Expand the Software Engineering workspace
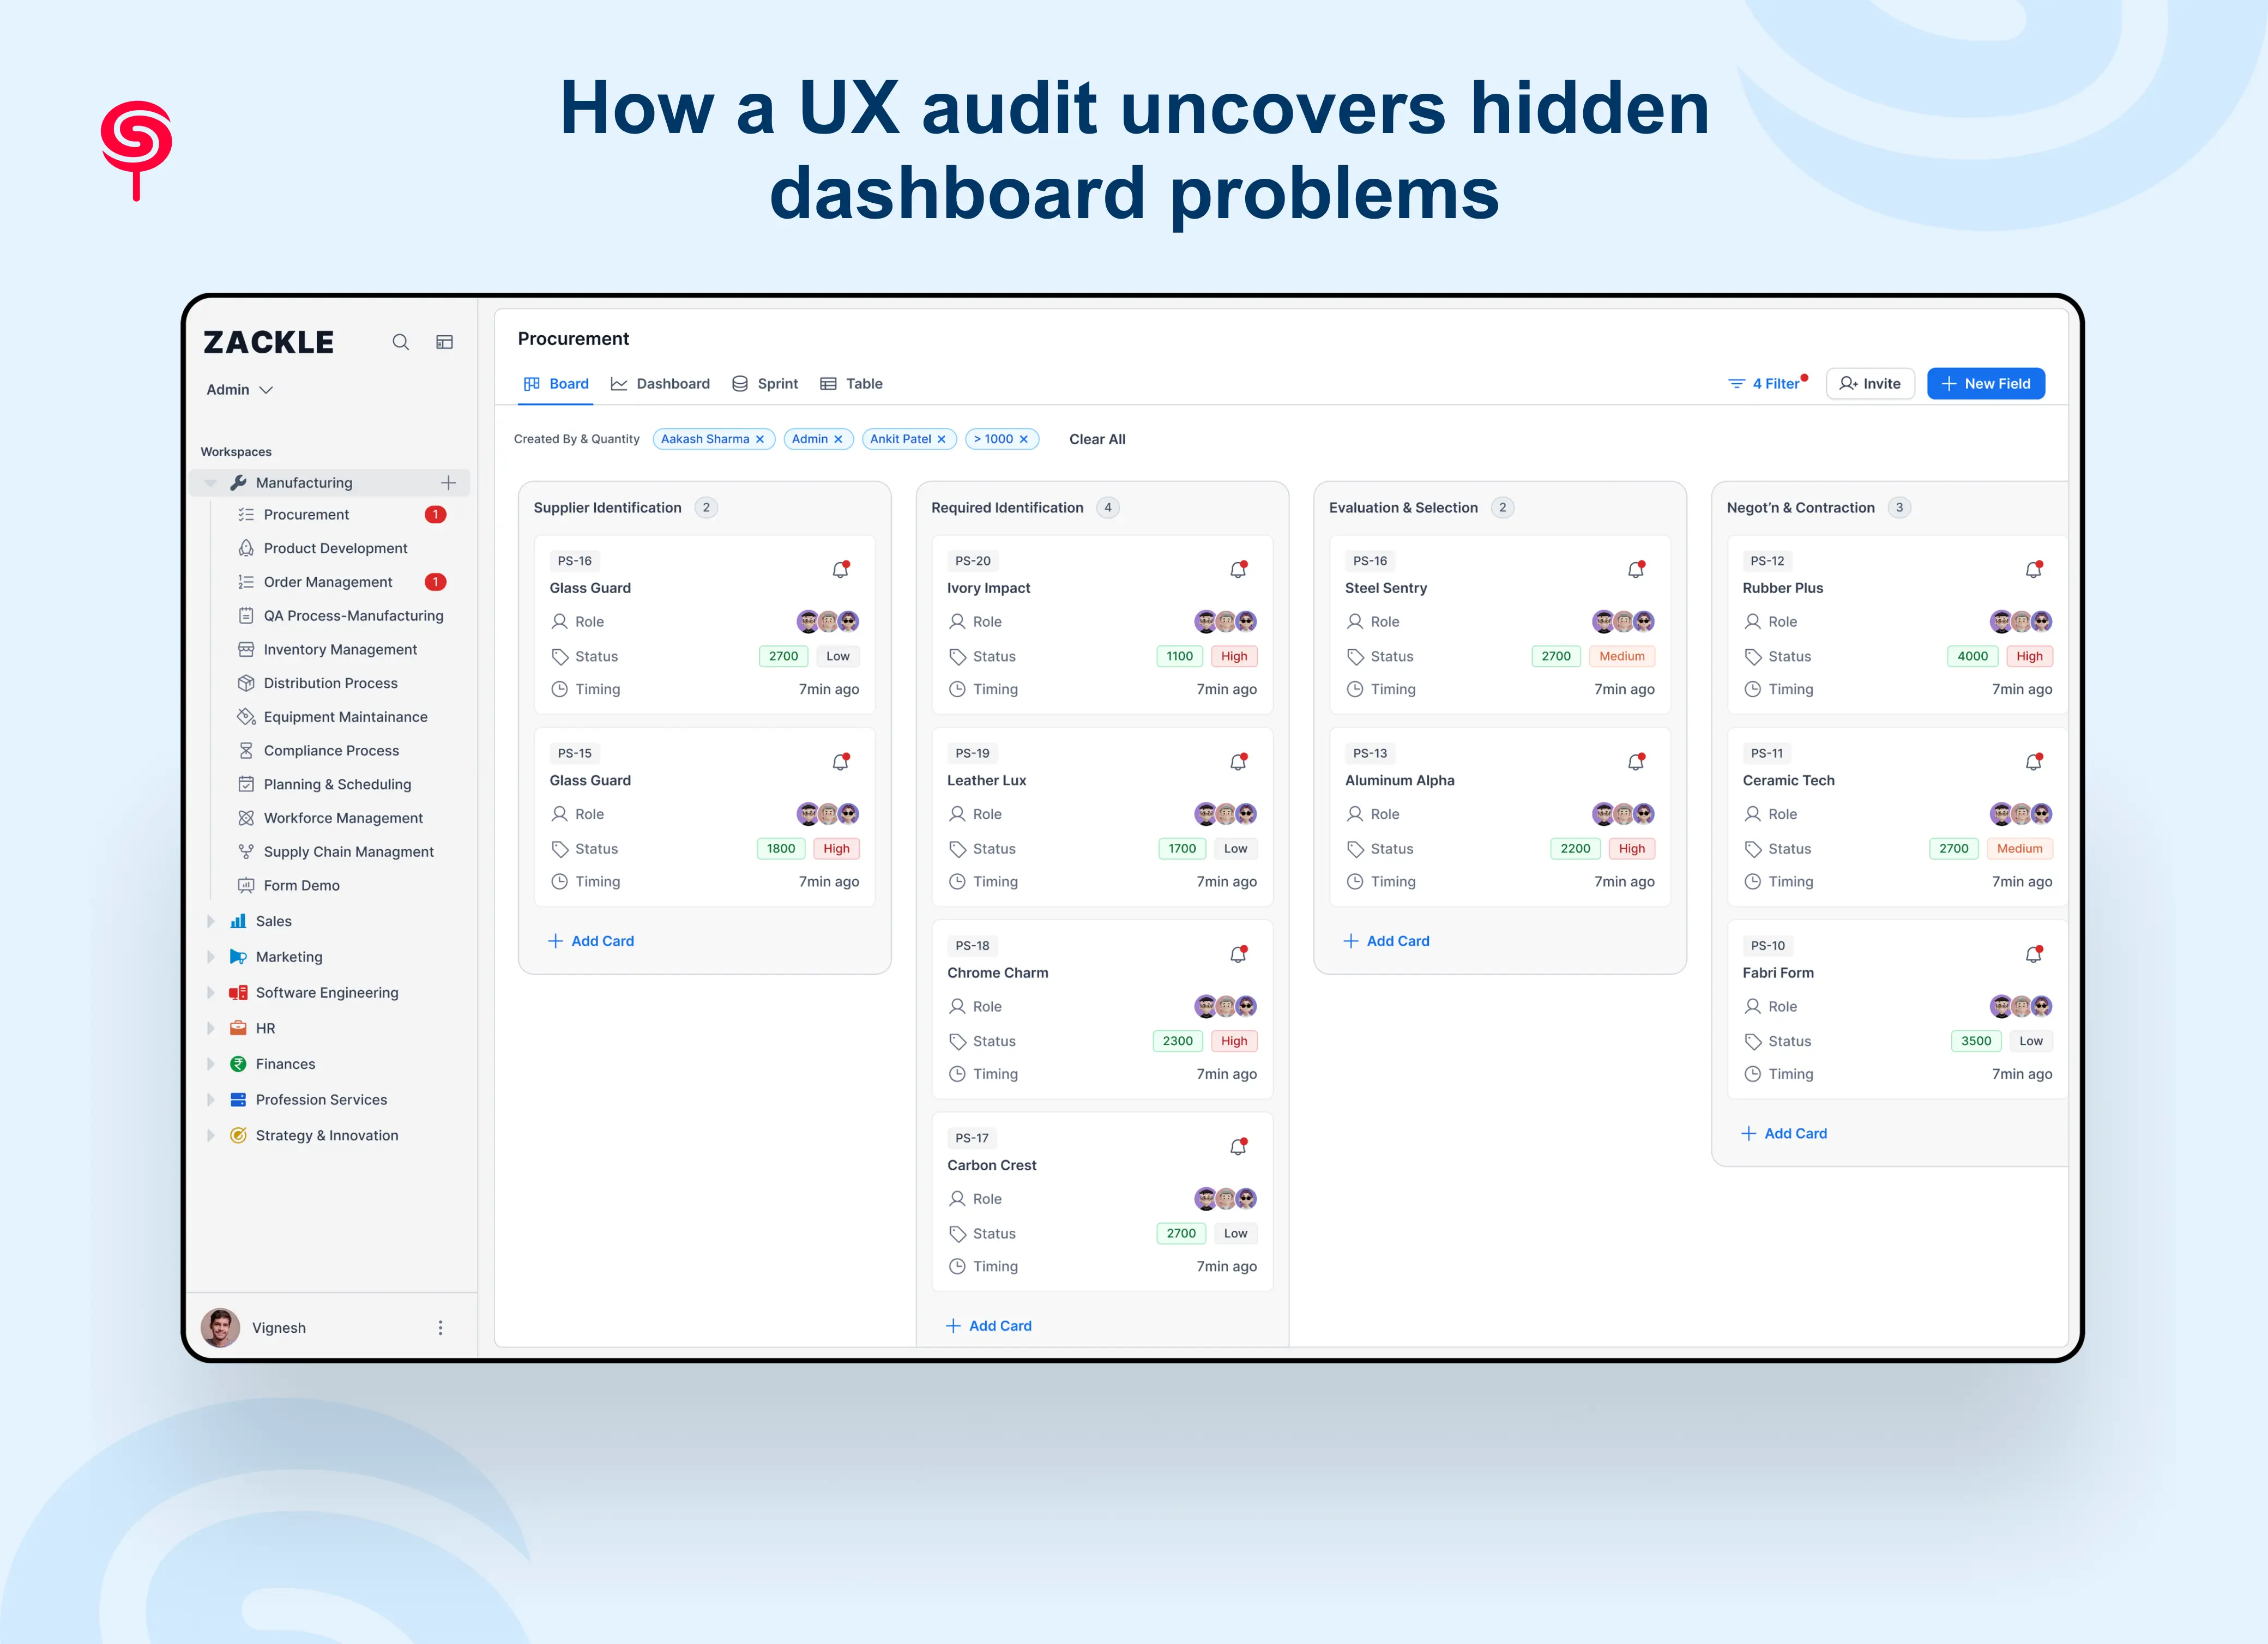 point(210,993)
